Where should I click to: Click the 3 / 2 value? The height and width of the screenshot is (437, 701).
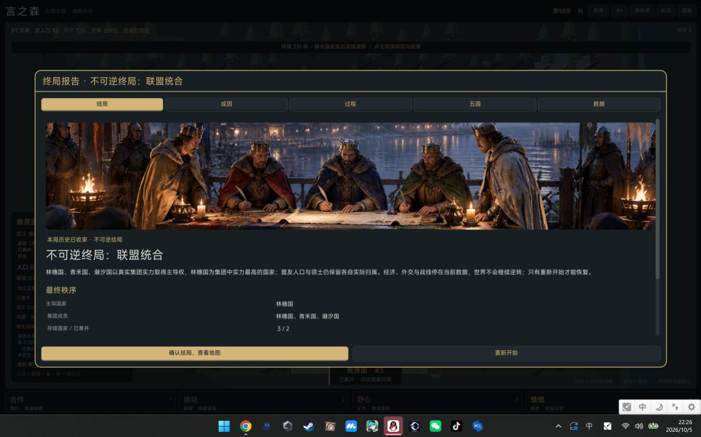(283, 329)
